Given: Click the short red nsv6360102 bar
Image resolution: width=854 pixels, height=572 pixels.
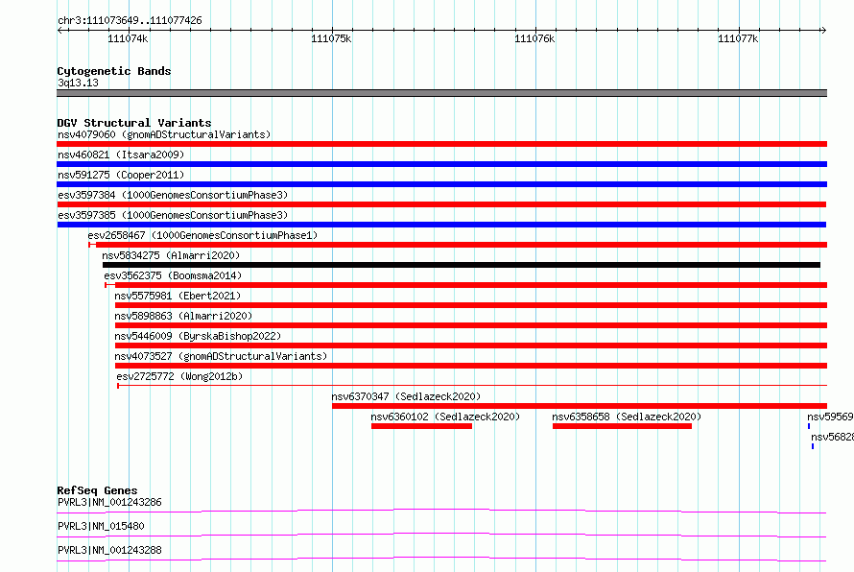Looking at the screenshot, I should pos(421,426).
